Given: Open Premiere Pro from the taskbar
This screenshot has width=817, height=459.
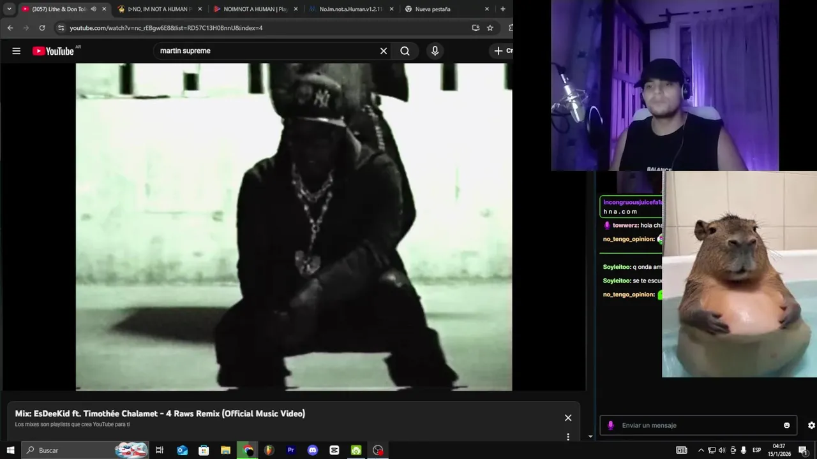Looking at the screenshot, I should click(x=291, y=450).
